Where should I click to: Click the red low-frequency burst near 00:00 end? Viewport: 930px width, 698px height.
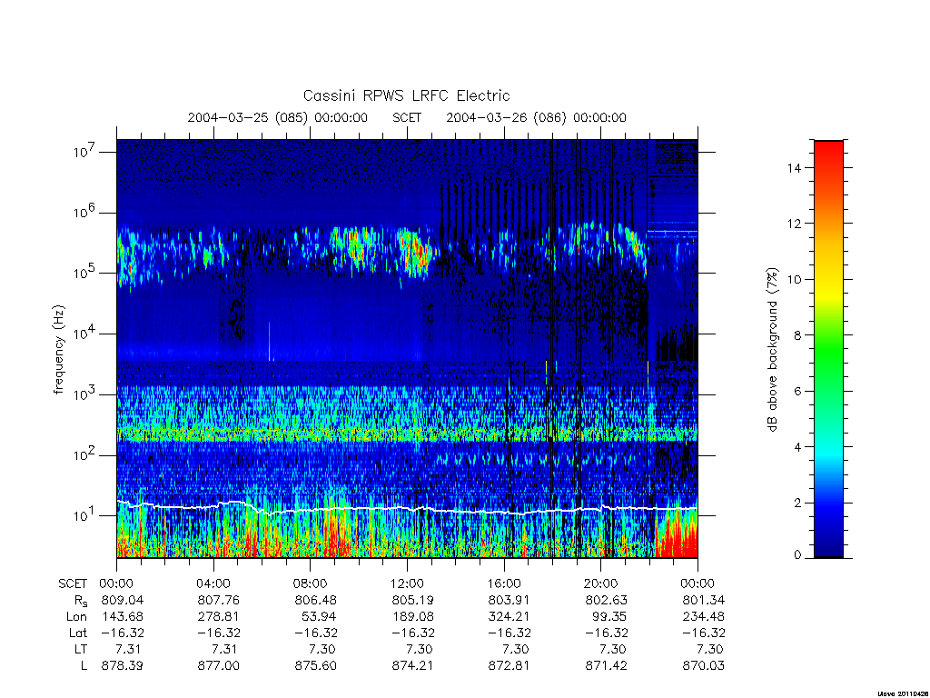tap(676, 537)
